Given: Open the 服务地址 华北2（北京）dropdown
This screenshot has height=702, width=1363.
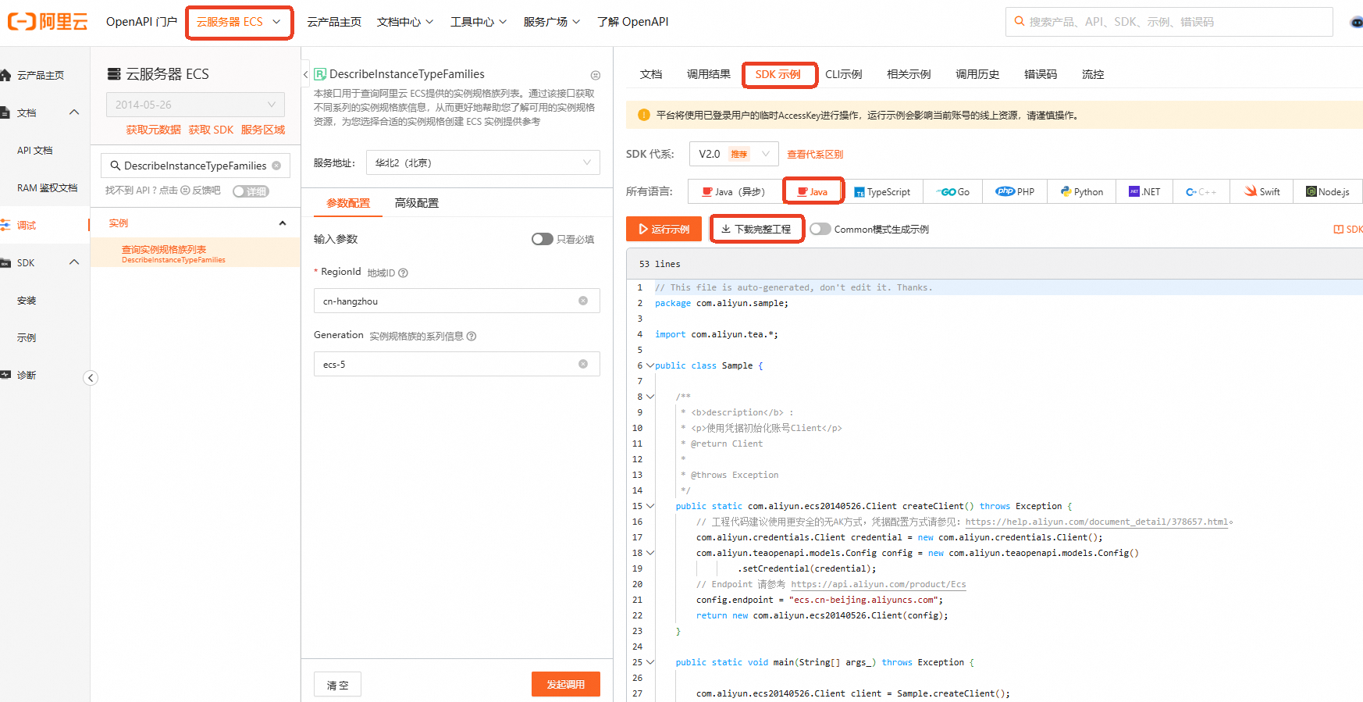Looking at the screenshot, I should (x=483, y=162).
